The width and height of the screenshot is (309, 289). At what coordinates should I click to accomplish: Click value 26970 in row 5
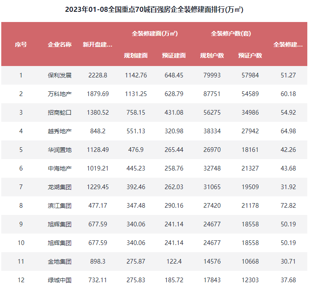coord(212,150)
